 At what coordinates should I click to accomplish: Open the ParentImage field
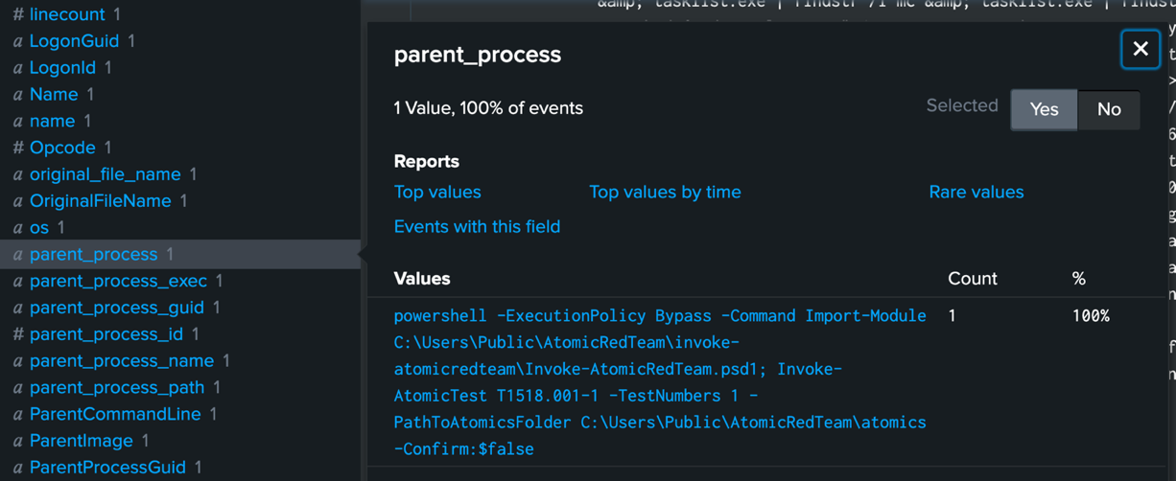82,441
